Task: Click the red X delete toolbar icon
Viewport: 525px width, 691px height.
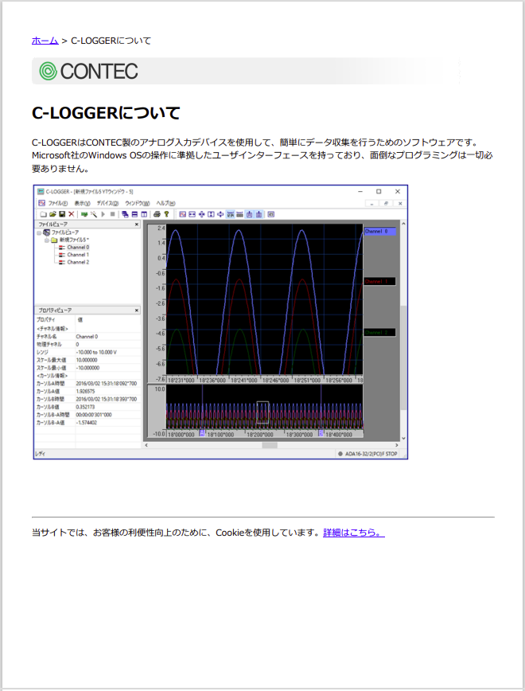Action: (72, 214)
